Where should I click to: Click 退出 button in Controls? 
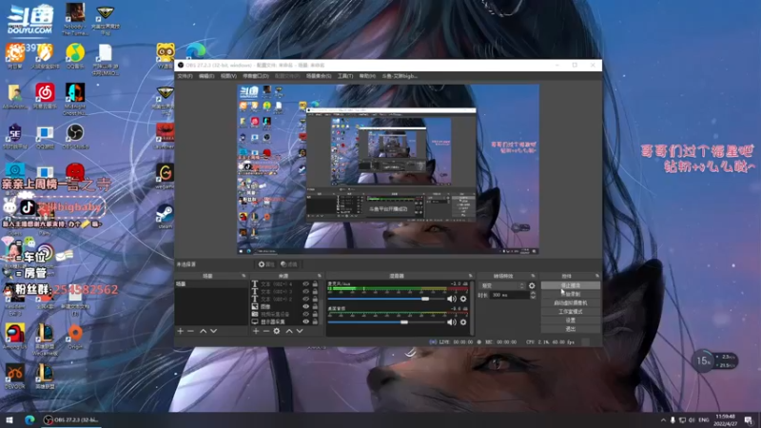[x=570, y=329]
